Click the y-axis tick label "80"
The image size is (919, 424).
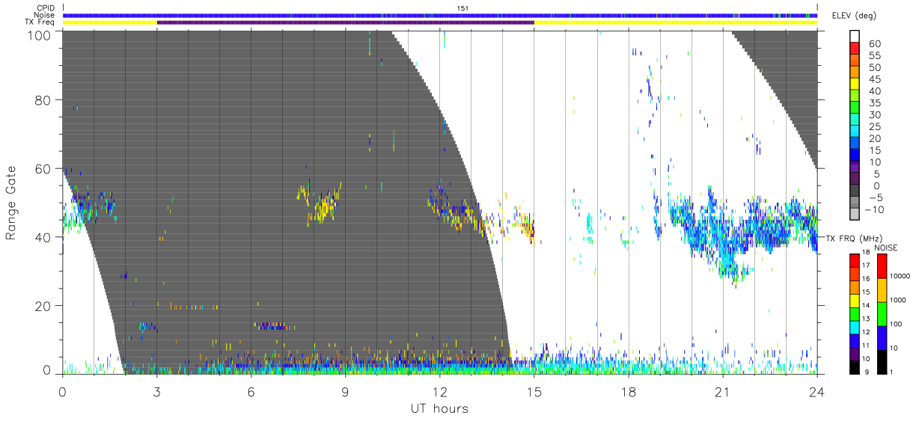(43, 100)
